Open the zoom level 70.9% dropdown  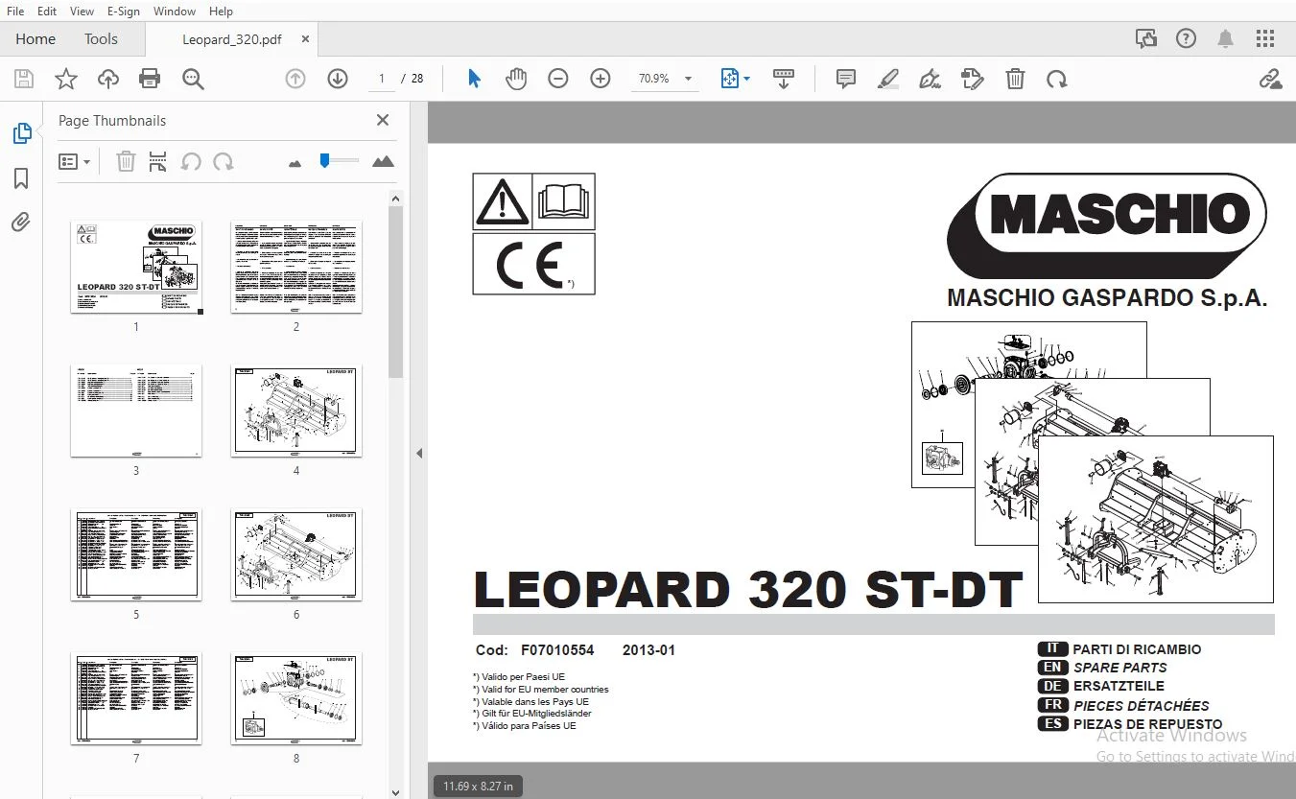tap(665, 79)
